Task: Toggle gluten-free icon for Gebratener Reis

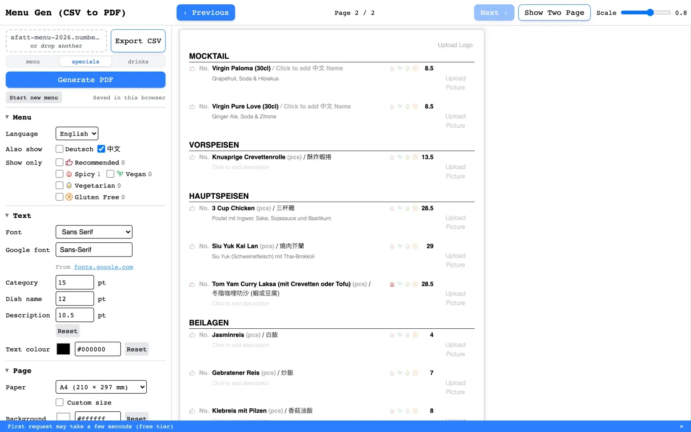Action: coord(415,373)
